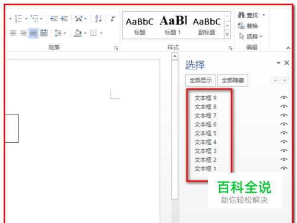
Task: Click the line spacing icon
Action: click(58, 33)
